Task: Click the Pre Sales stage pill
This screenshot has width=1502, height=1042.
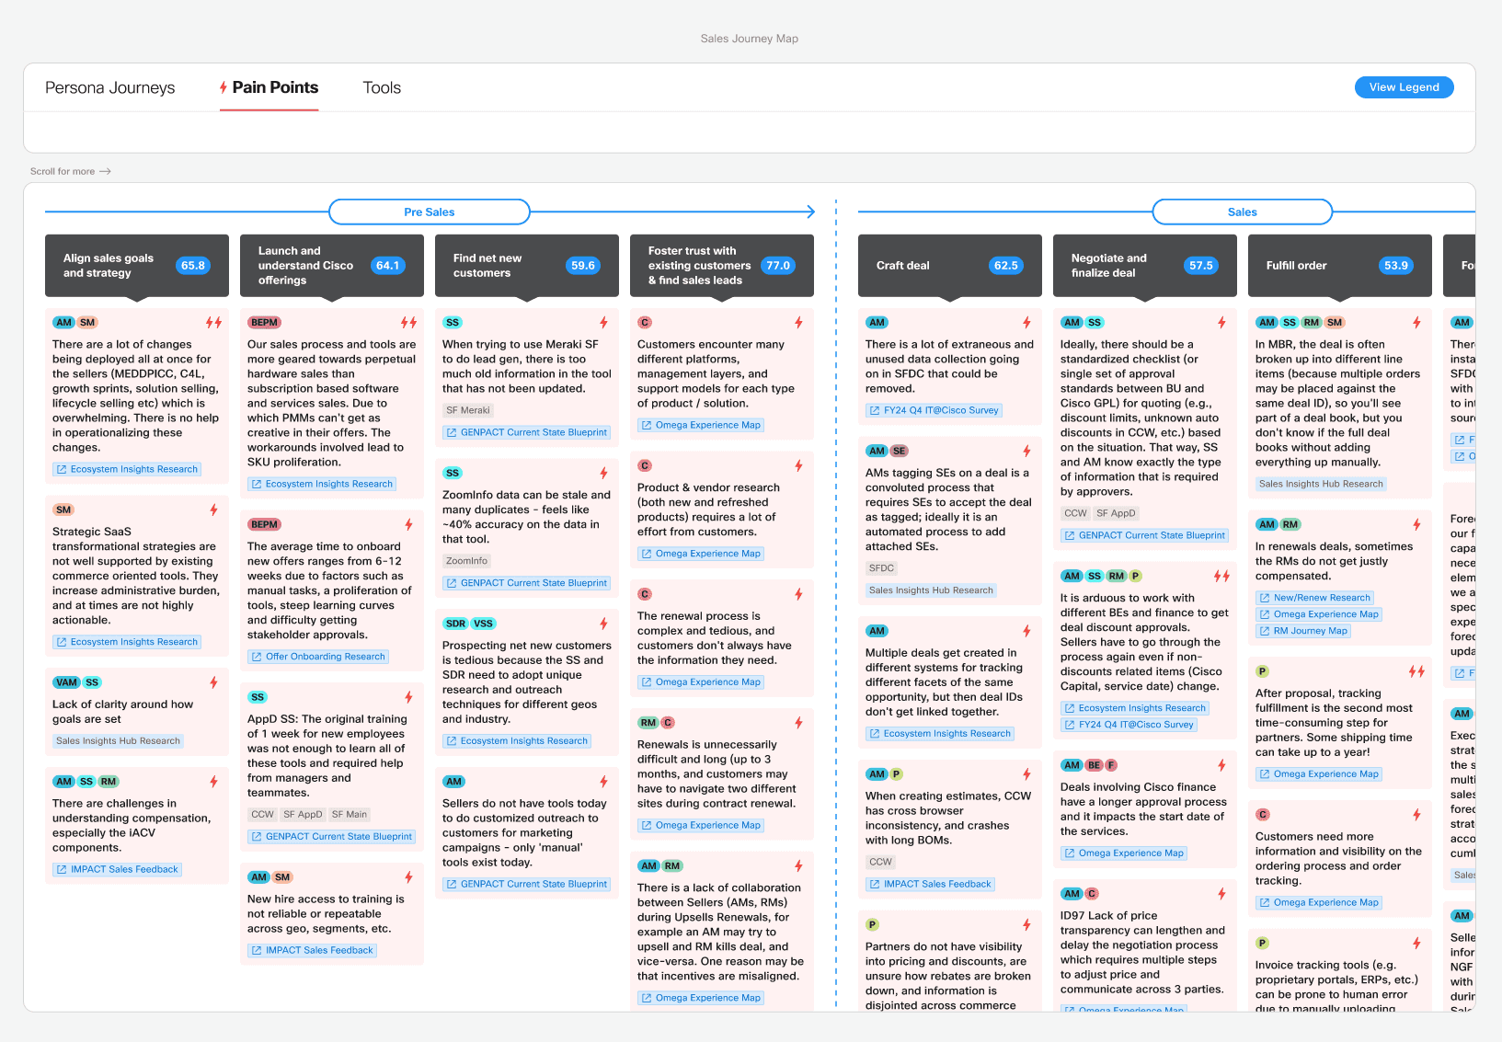Action: [429, 212]
